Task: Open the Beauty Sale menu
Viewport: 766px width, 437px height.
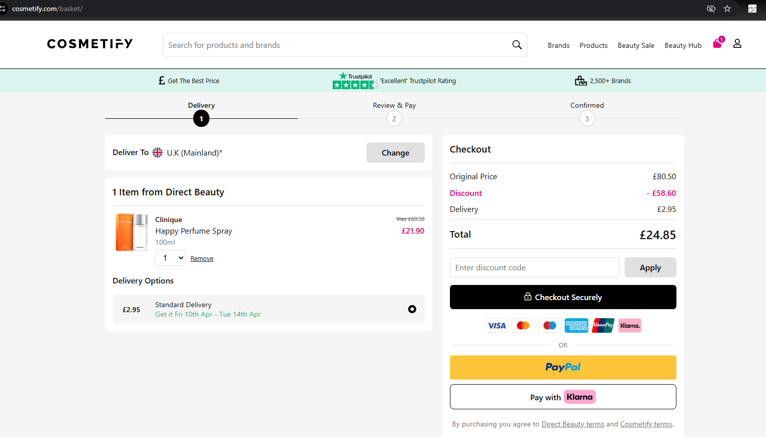Action: (636, 45)
